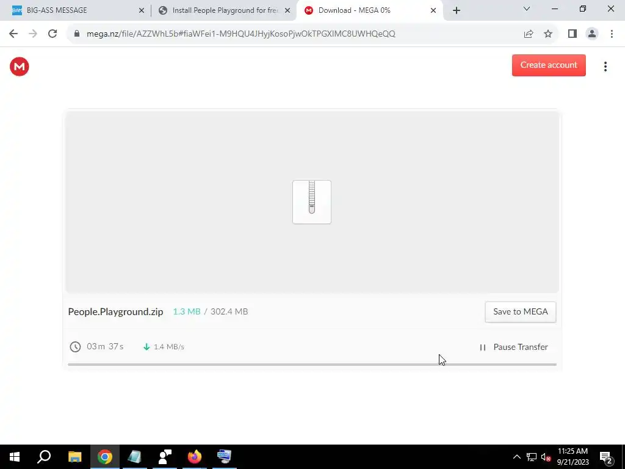Image resolution: width=625 pixels, height=469 pixels.
Task: Bookmark this page with star
Action: coord(548,34)
